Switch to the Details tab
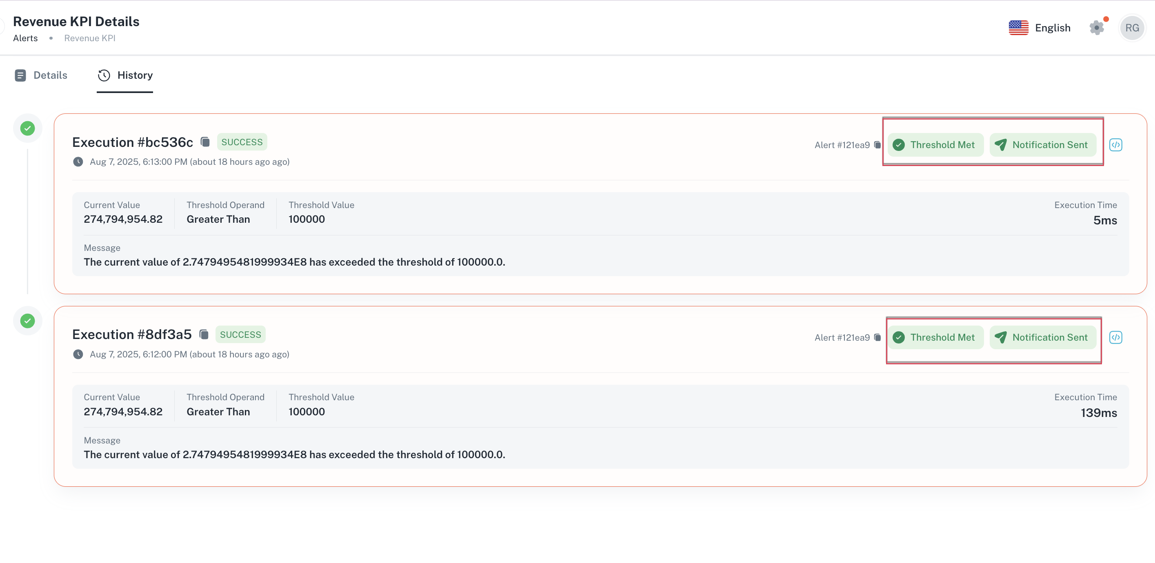 point(41,75)
